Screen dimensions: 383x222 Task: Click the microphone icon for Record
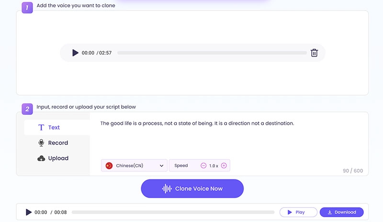[x=41, y=143]
